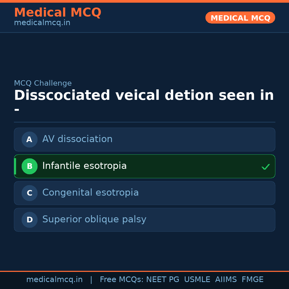The width and height of the screenshot is (289, 289).
Task: Select USMLE in the footer
Action: click(x=197, y=280)
